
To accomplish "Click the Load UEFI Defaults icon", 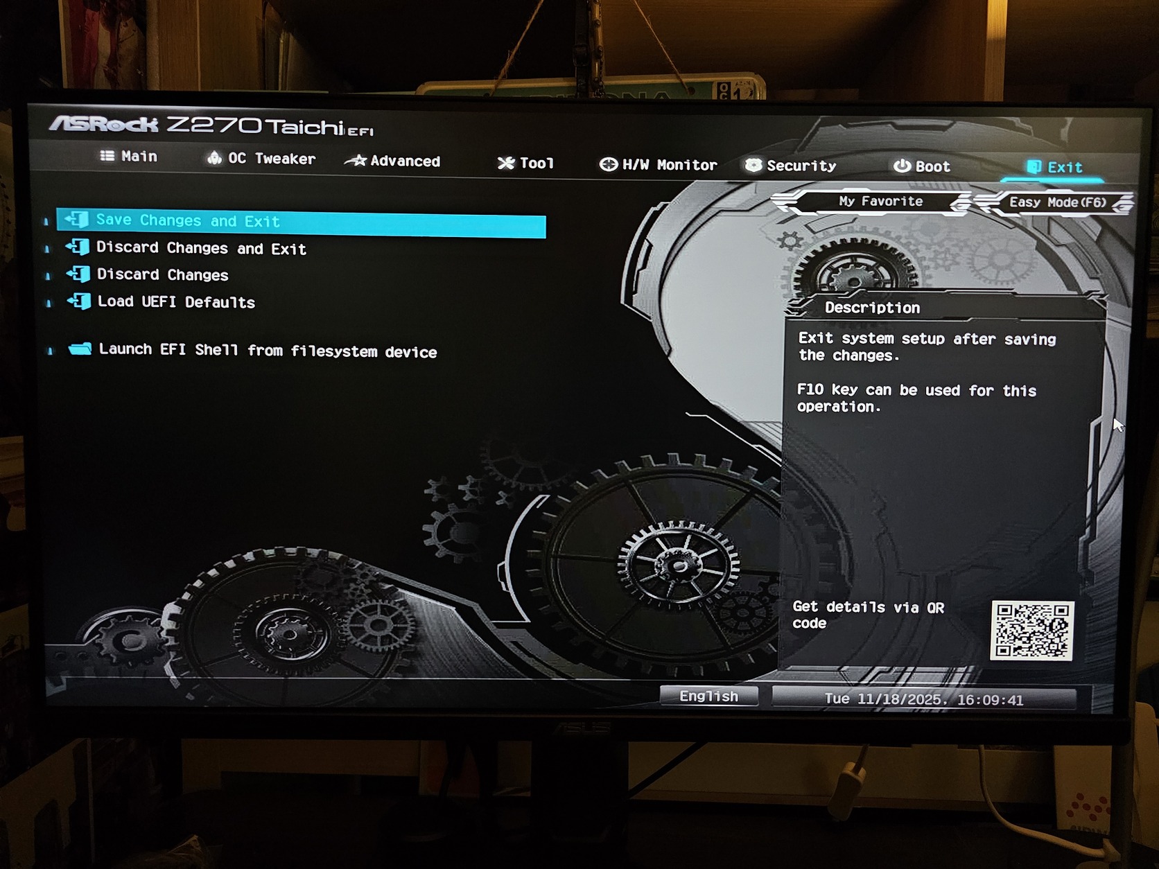I will (78, 301).
